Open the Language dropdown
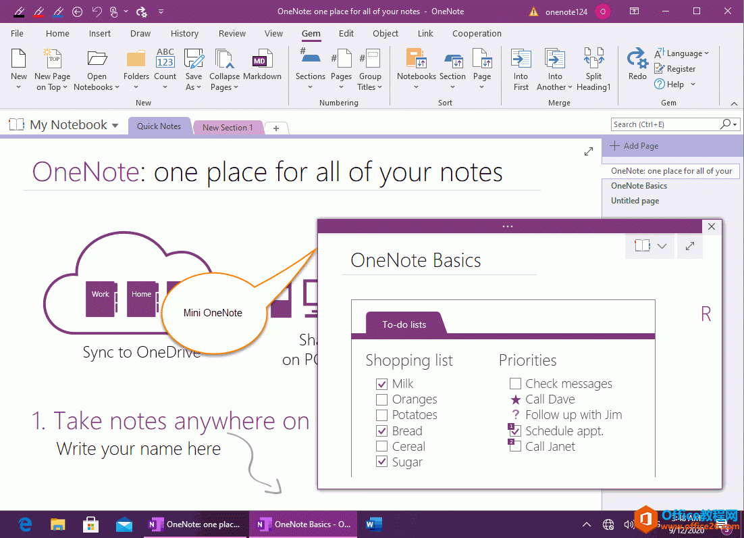The image size is (744, 538). click(683, 53)
